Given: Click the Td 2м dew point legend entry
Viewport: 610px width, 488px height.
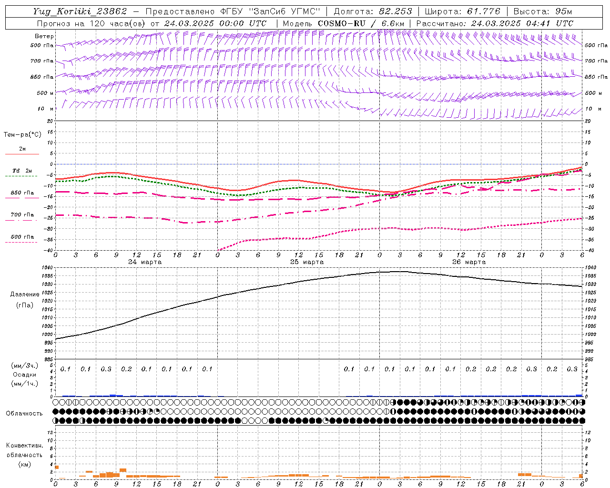Looking at the screenshot, I should (x=22, y=171).
